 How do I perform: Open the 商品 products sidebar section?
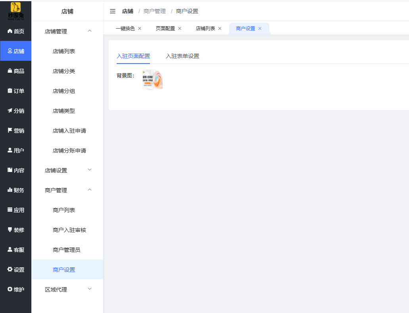coord(16,71)
